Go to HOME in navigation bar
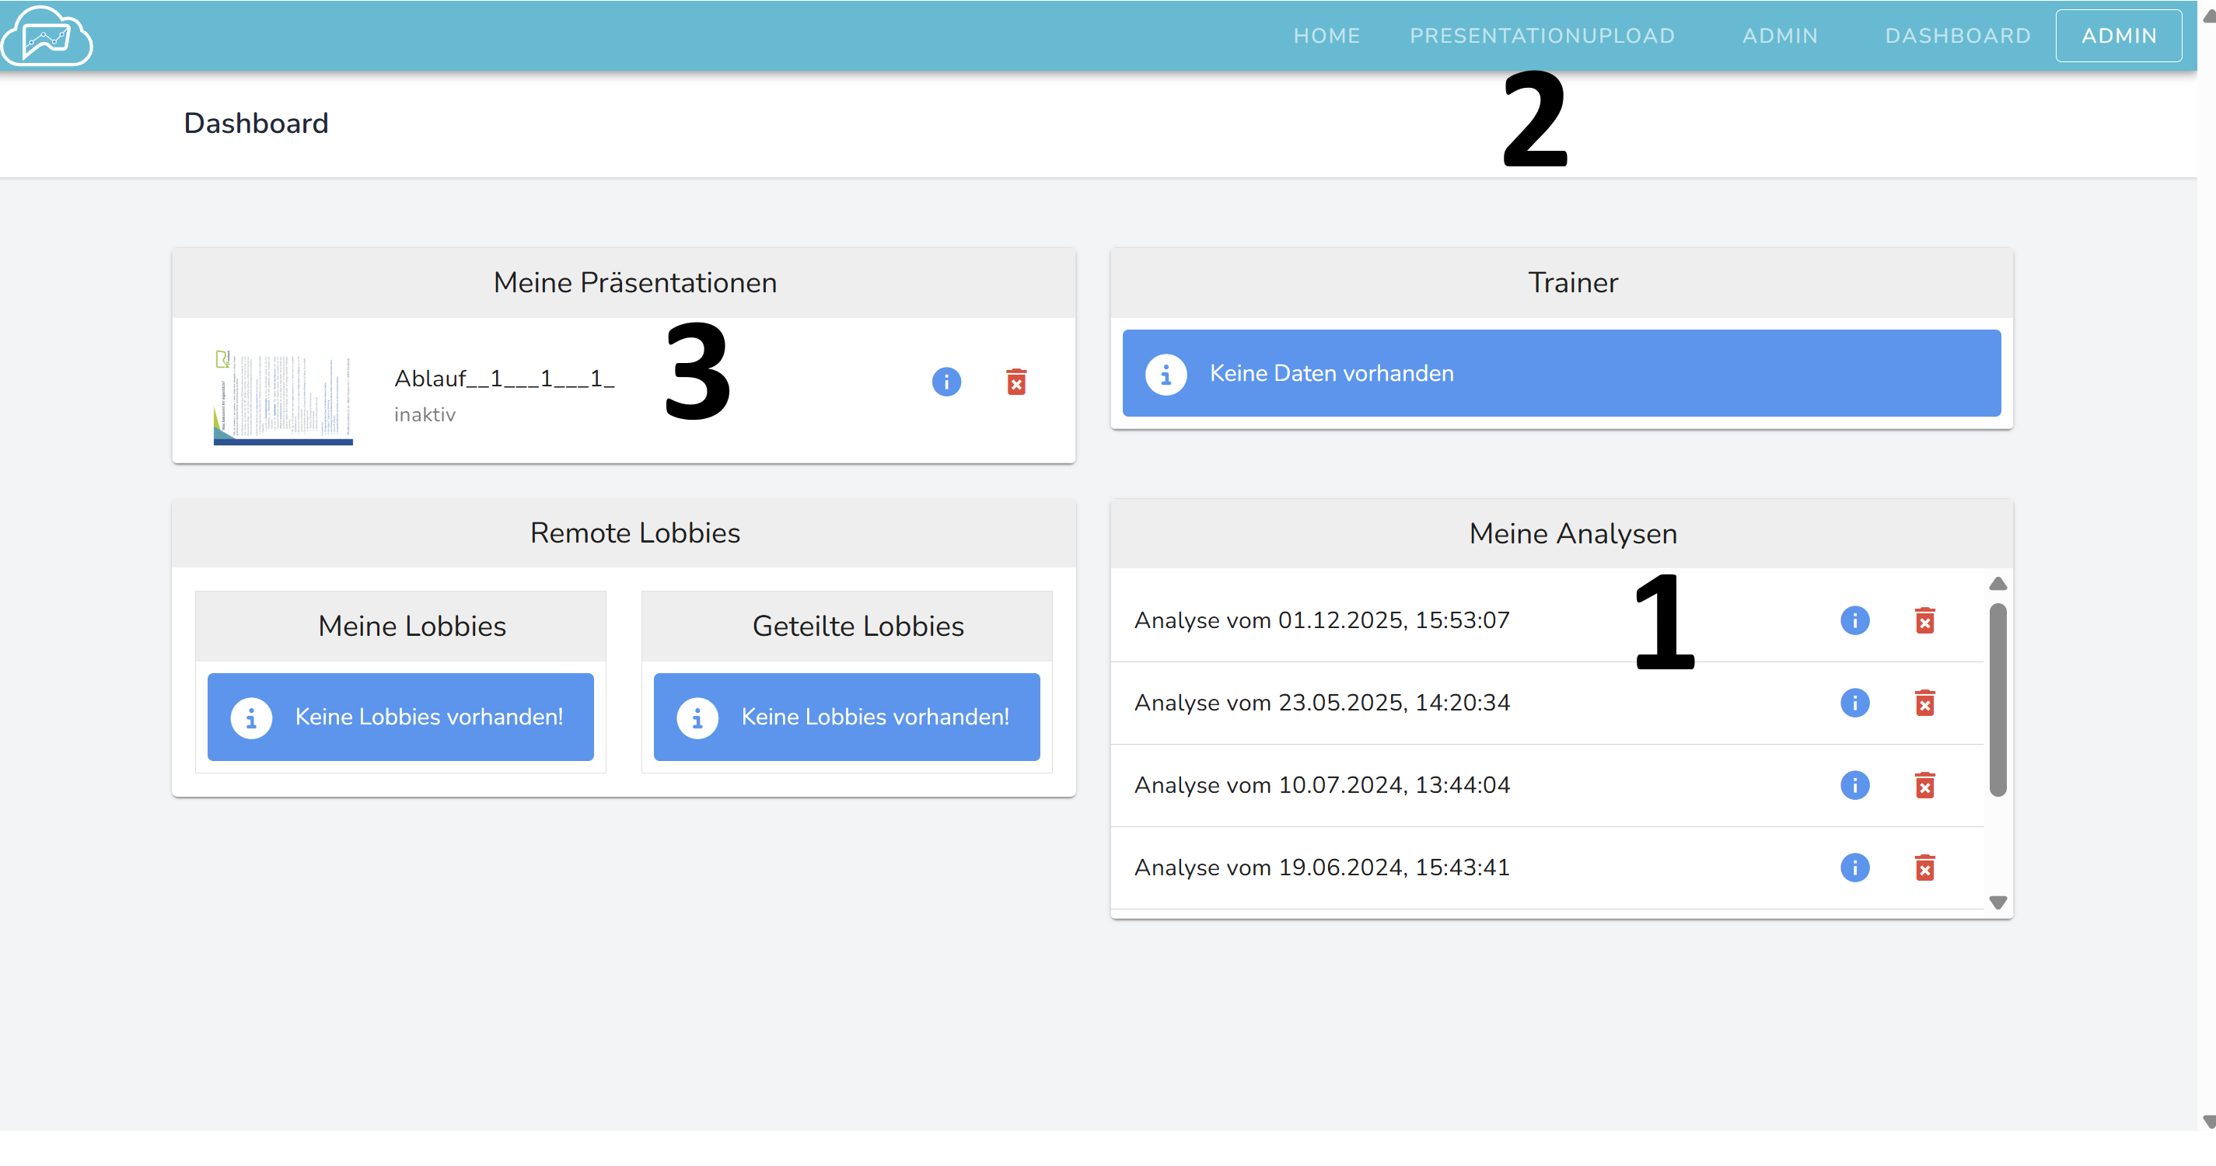Image resolution: width=2216 pixels, height=1166 pixels. click(1326, 36)
